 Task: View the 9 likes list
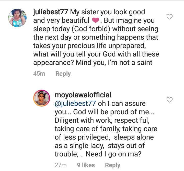pos(86,165)
